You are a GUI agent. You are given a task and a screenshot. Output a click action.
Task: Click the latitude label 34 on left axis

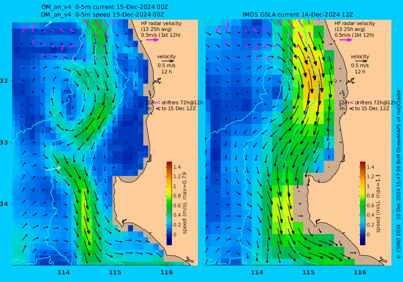pyautogui.click(x=4, y=204)
